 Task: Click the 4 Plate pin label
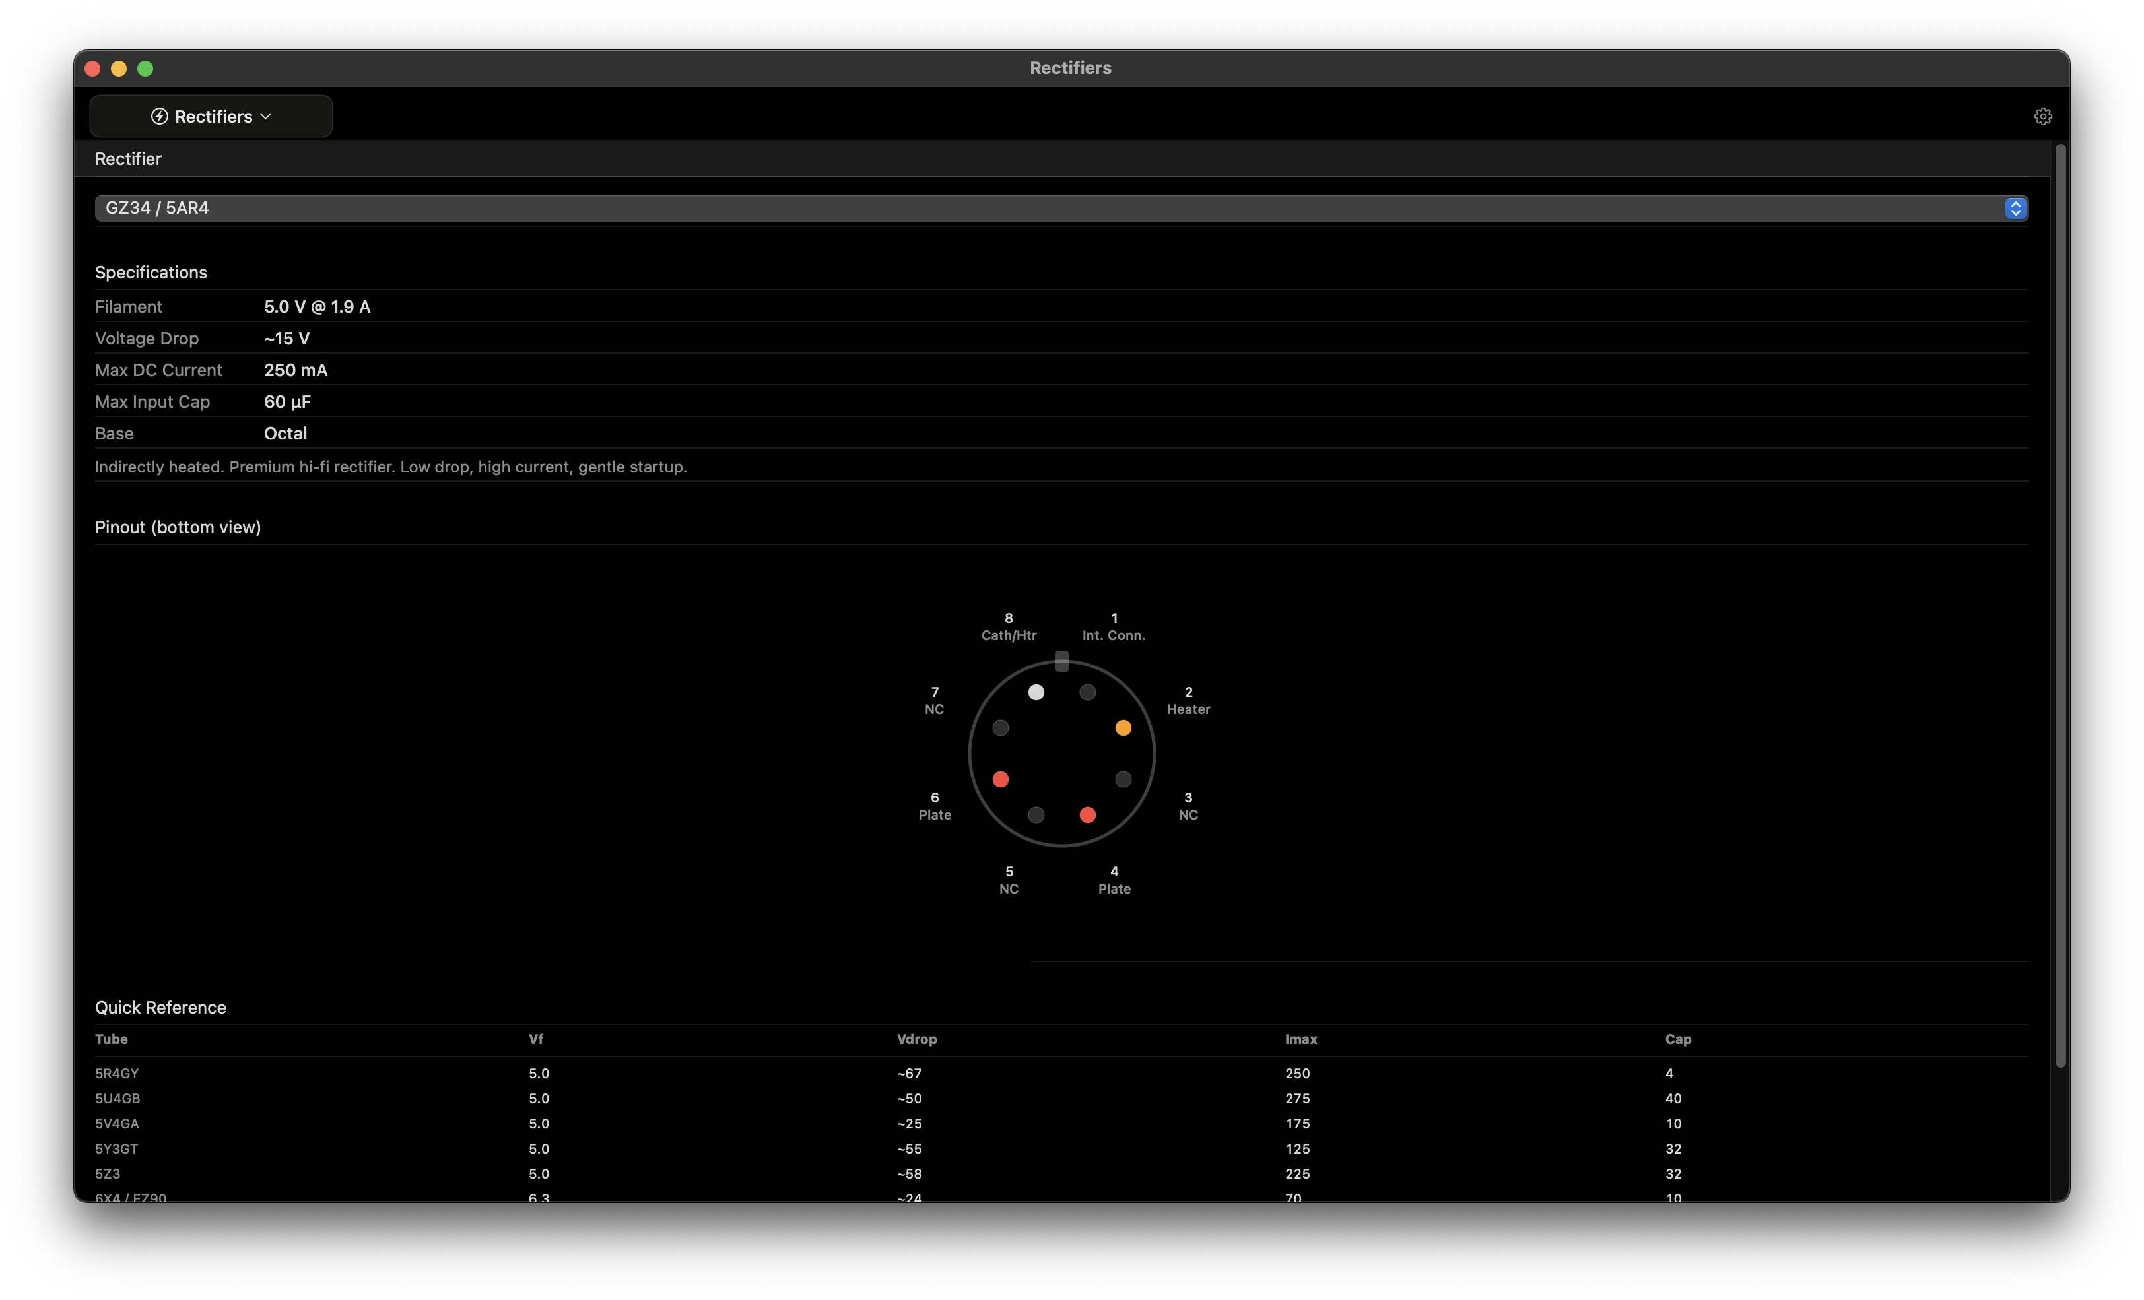pyautogui.click(x=1114, y=880)
